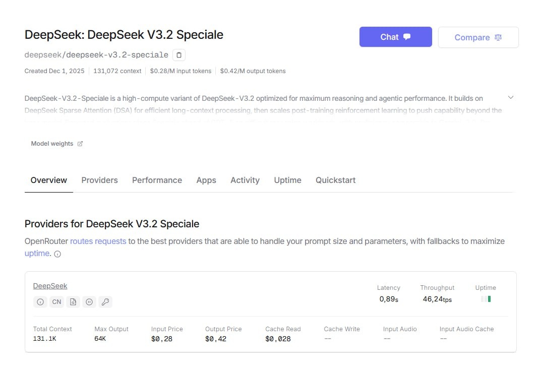
Task: Switch to the Providers tab
Action: click(x=99, y=180)
